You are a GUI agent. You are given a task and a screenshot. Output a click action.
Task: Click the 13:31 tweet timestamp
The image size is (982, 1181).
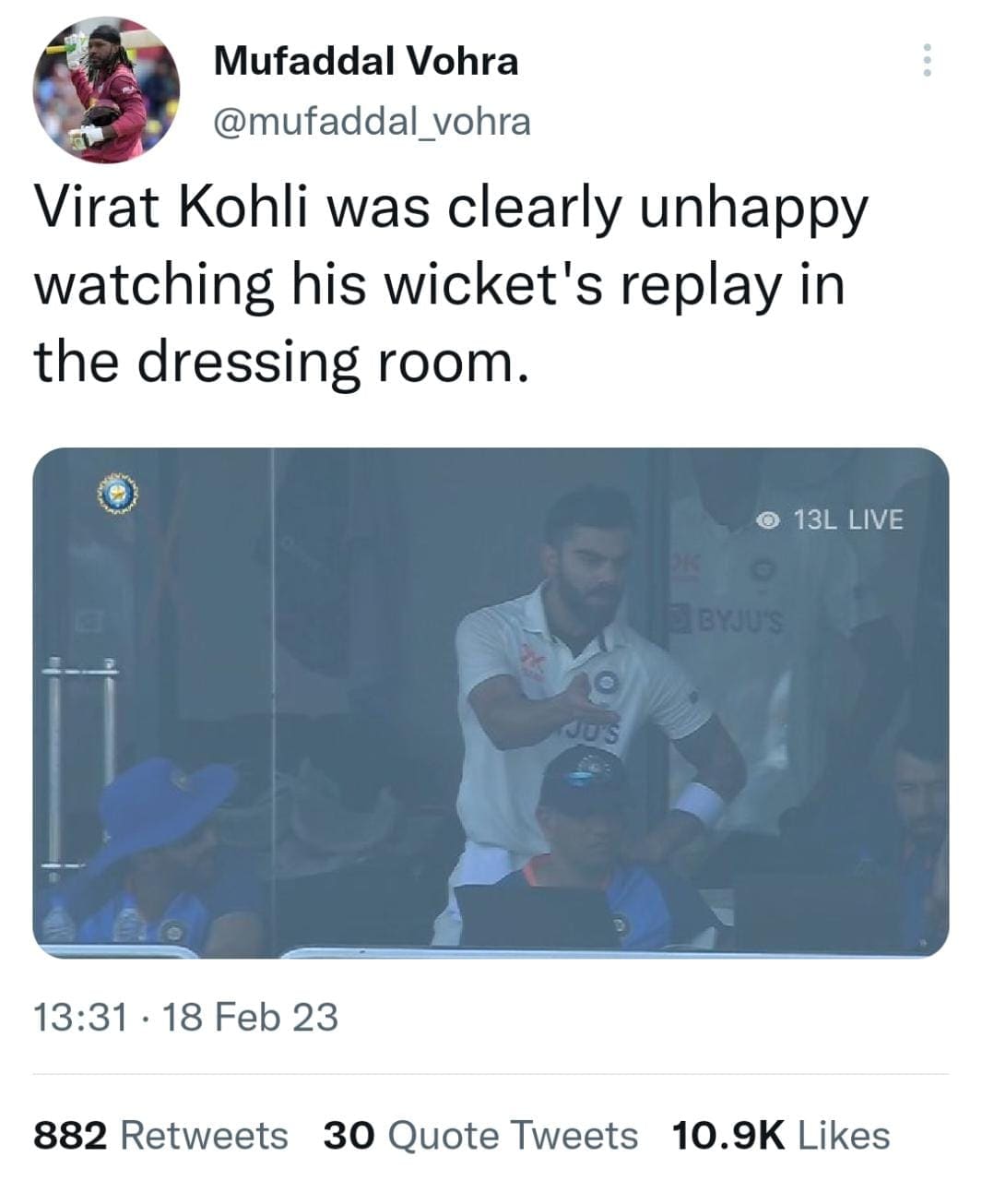79,1018
